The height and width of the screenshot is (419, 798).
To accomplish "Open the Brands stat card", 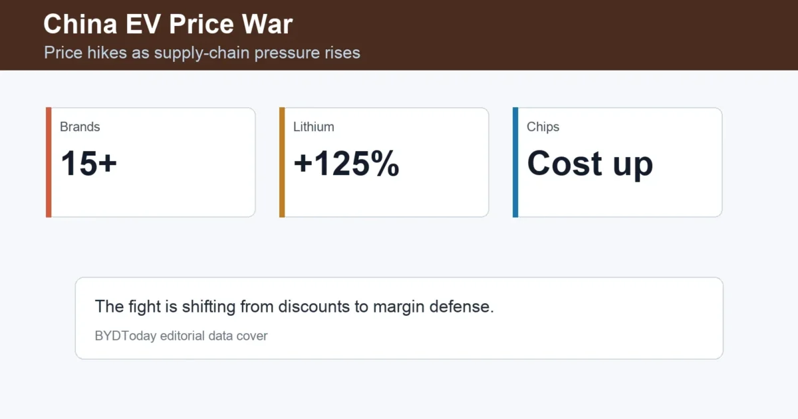I will (x=151, y=162).
